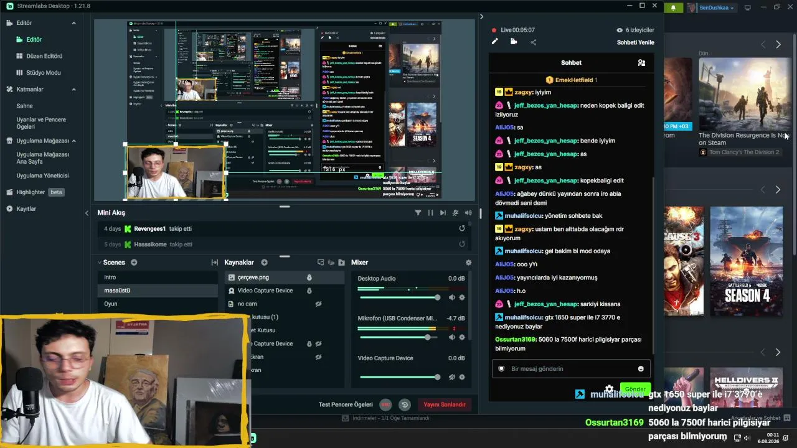
Task: Collapse the left sidebar with arrow
Action: click(87, 213)
